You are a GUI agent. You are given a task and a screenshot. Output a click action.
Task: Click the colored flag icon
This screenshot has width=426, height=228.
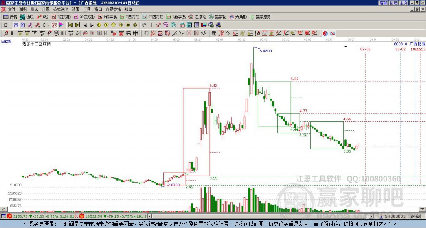click(62, 25)
